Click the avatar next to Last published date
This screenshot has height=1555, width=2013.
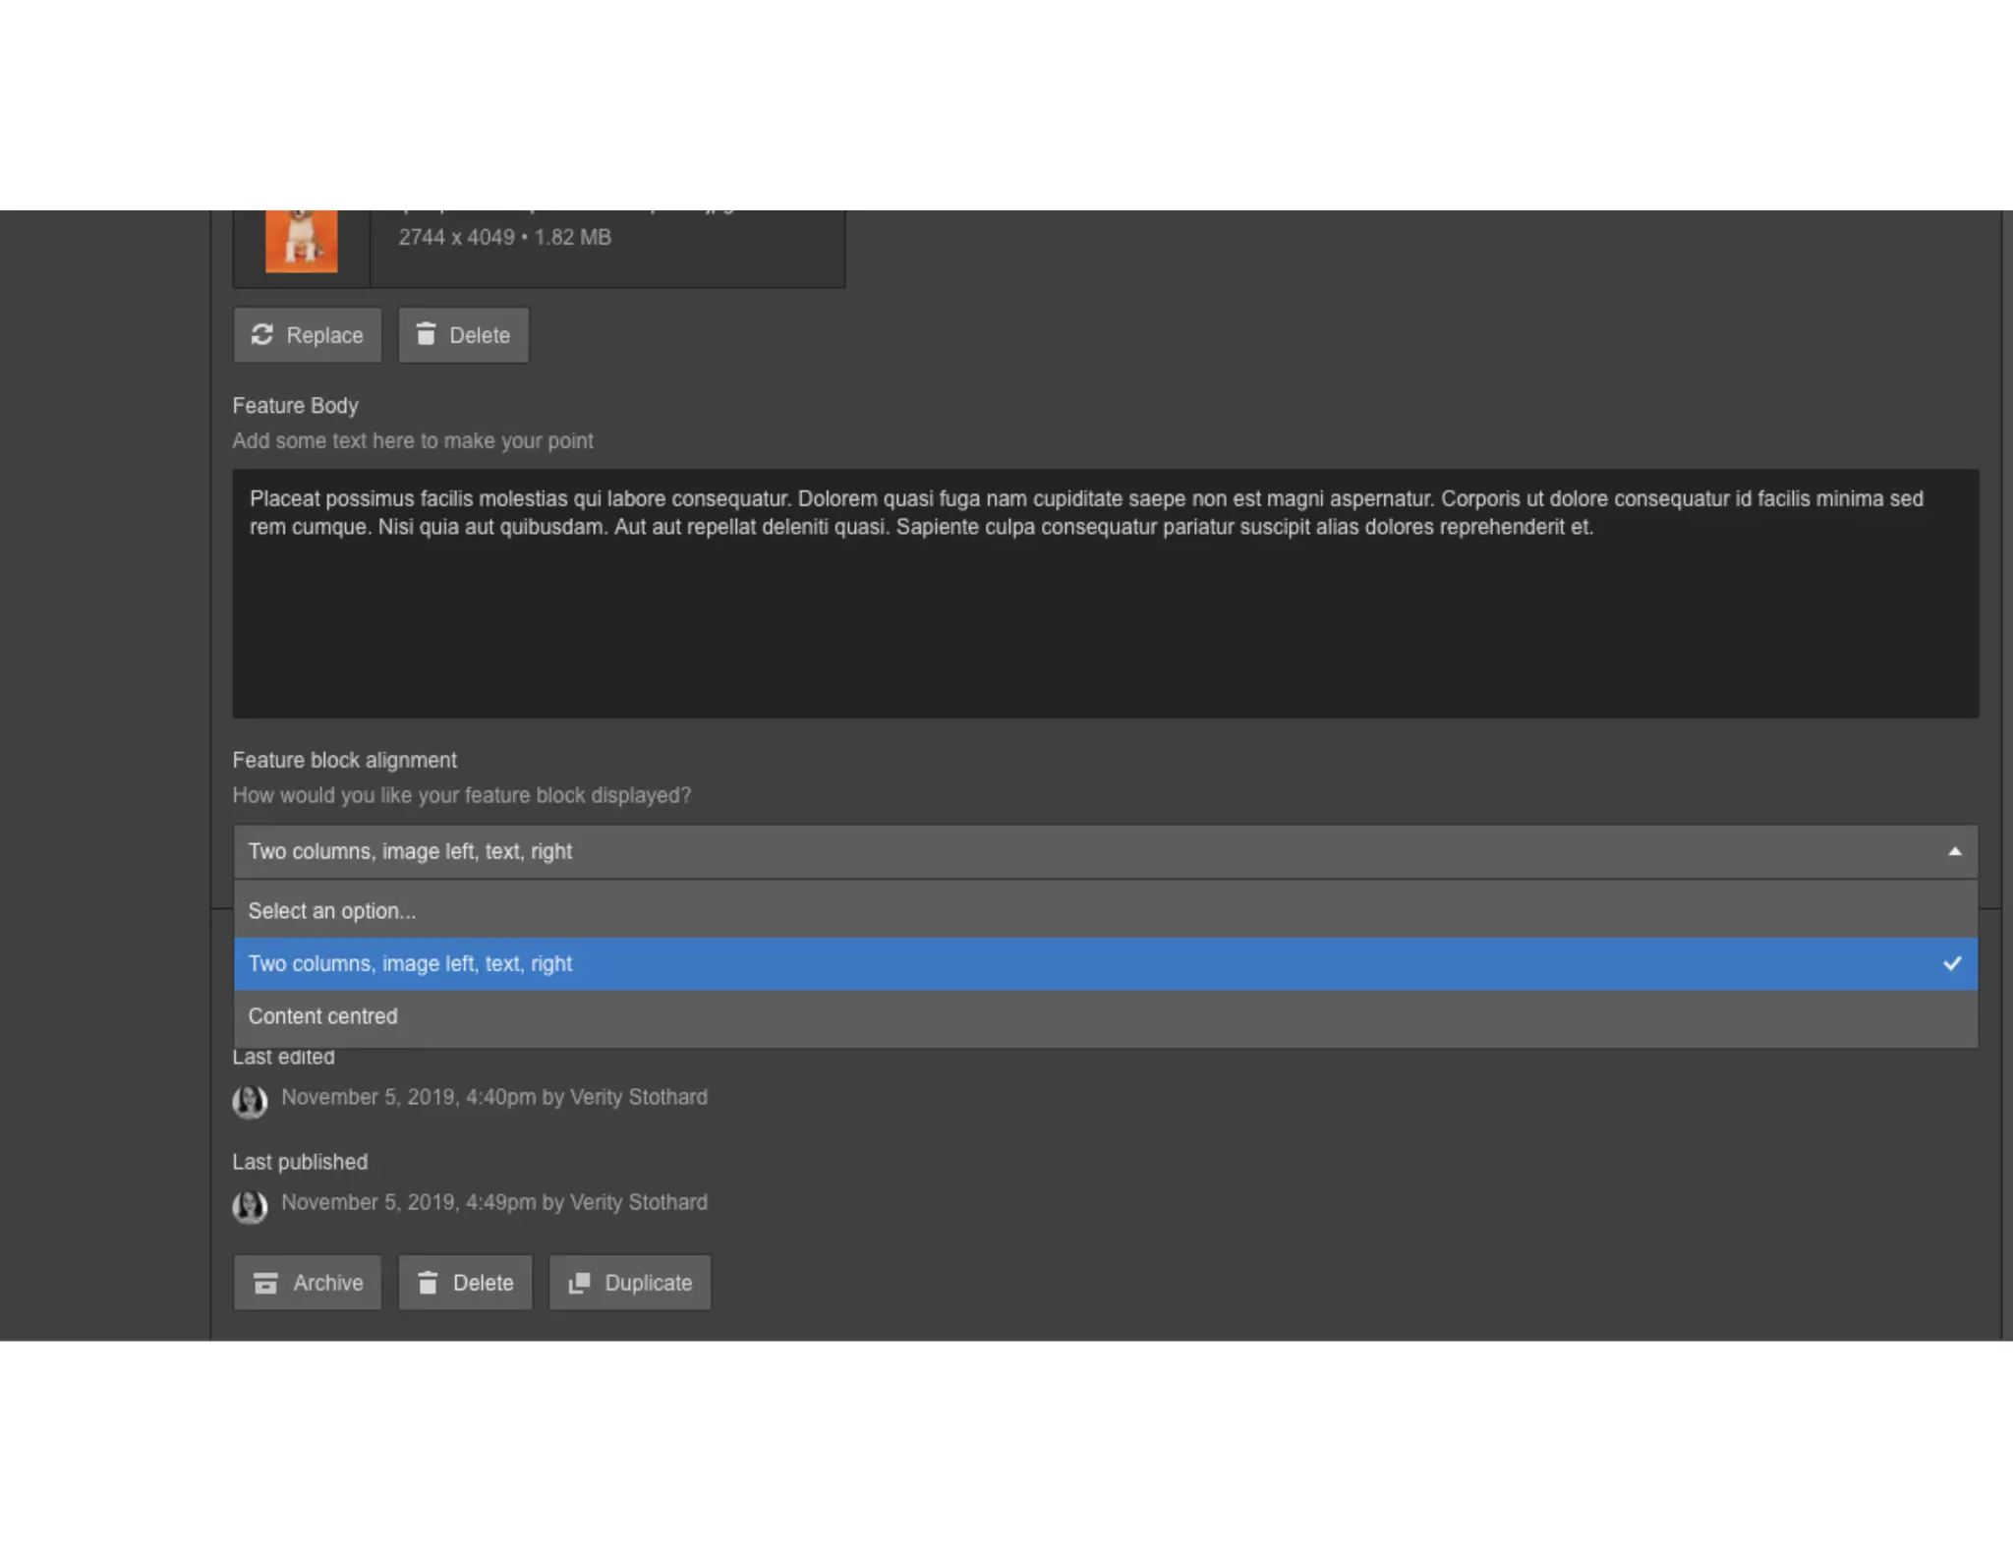(x=250, y=1206)
